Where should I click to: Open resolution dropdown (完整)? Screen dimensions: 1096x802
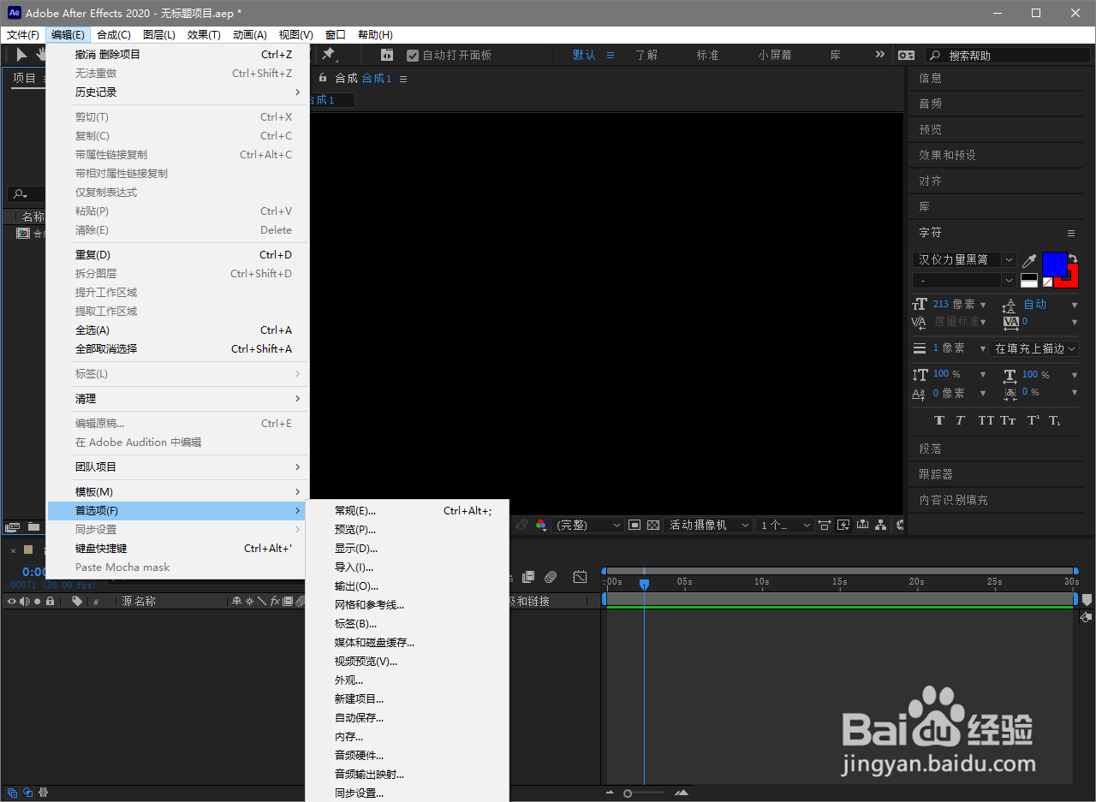point(589,525)
